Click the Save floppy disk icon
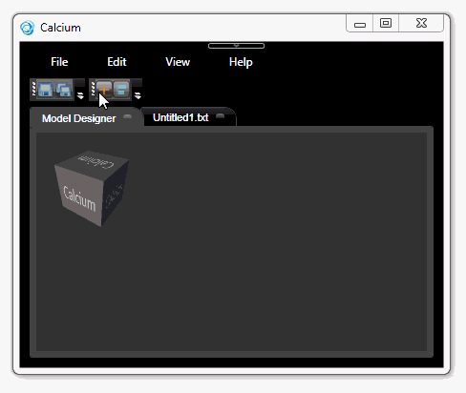 [x=45, y=89]
